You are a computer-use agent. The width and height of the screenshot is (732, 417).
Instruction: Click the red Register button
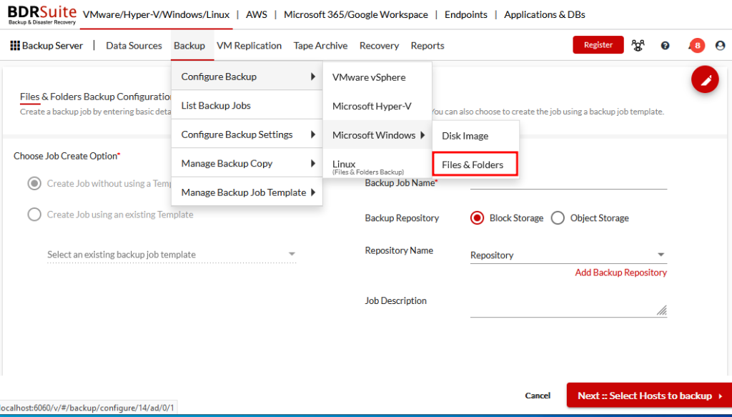pyautogui.click(x=598, y=45)
